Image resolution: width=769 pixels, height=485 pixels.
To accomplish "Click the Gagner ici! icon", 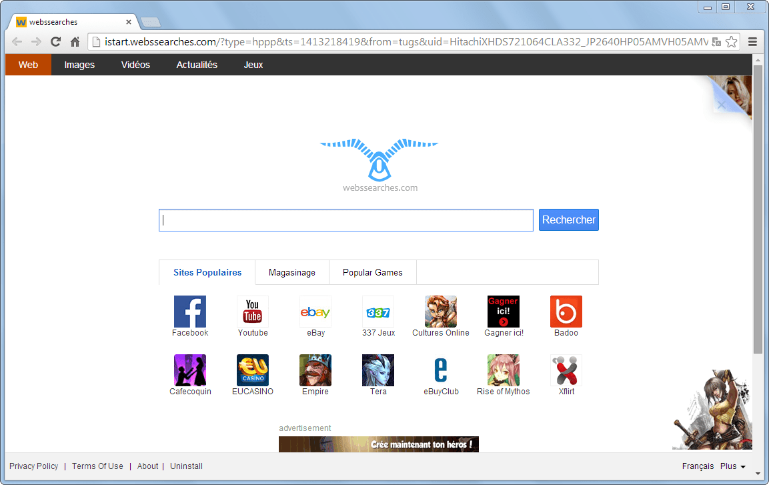I will point(503,312).
